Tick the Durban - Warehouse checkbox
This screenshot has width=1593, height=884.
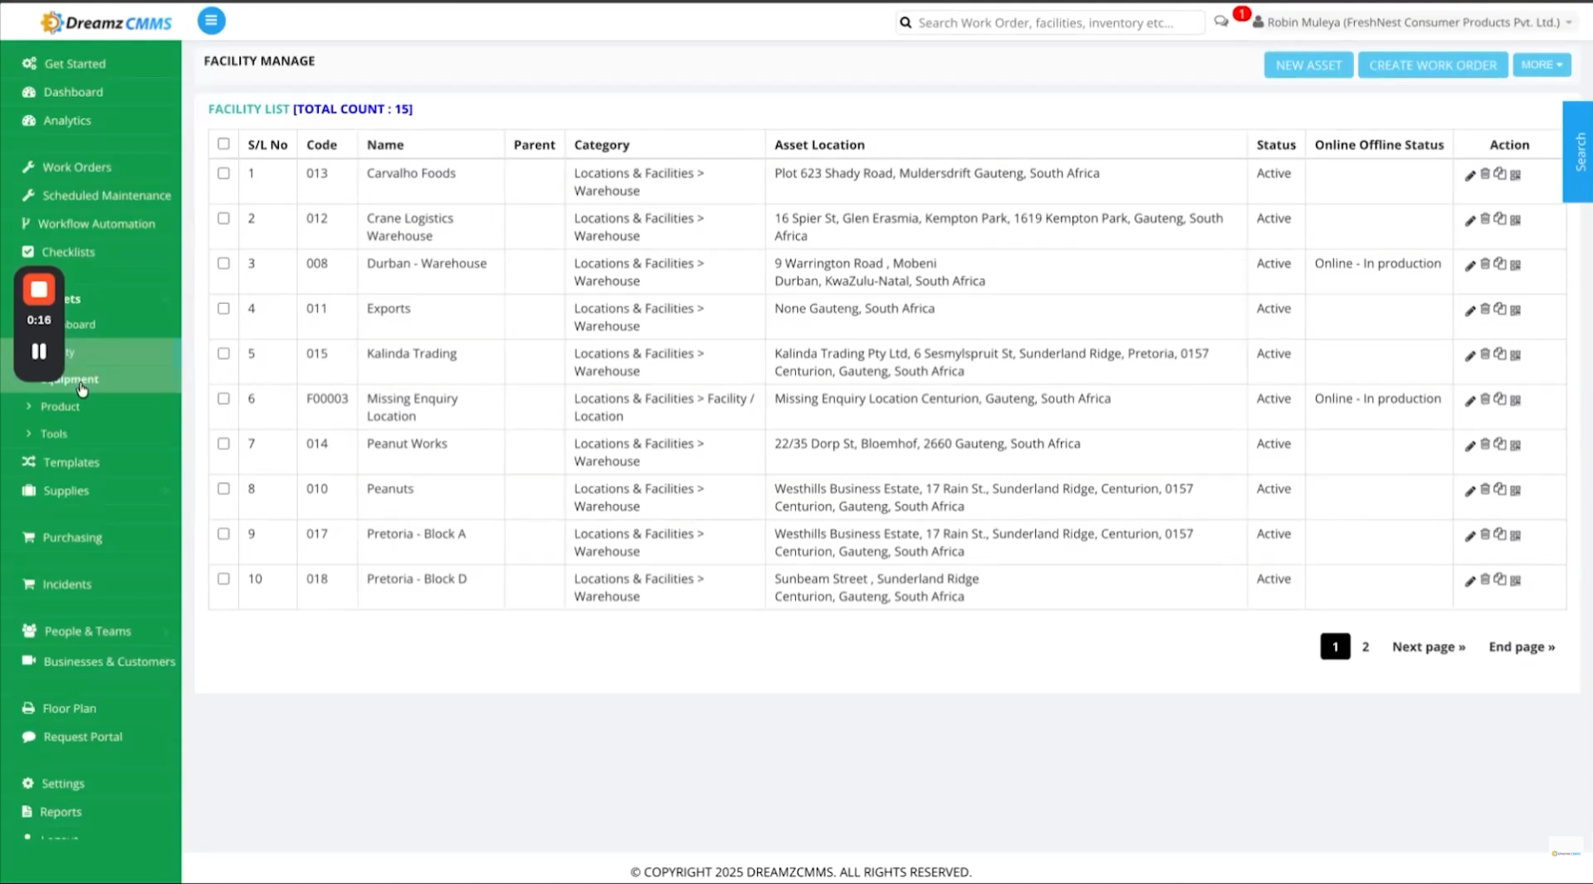click(x=223, y=263)
